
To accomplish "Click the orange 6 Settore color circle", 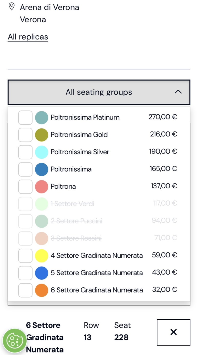I will click(x=41, y=290).
